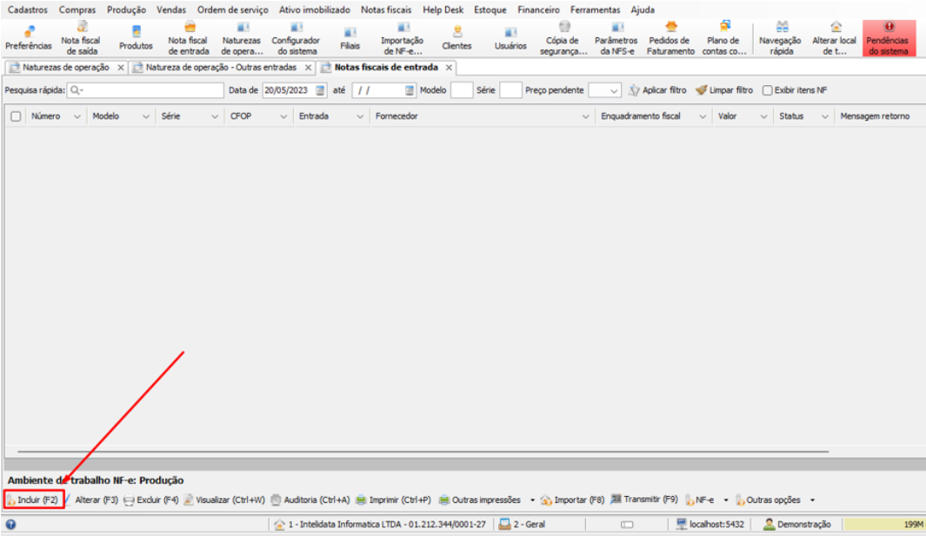
Task: Expand Status column filter arrow
Action: pos(825,117)
